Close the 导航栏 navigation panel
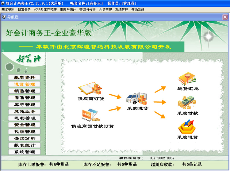Viewport: 230px width, 171px height. 225,17
